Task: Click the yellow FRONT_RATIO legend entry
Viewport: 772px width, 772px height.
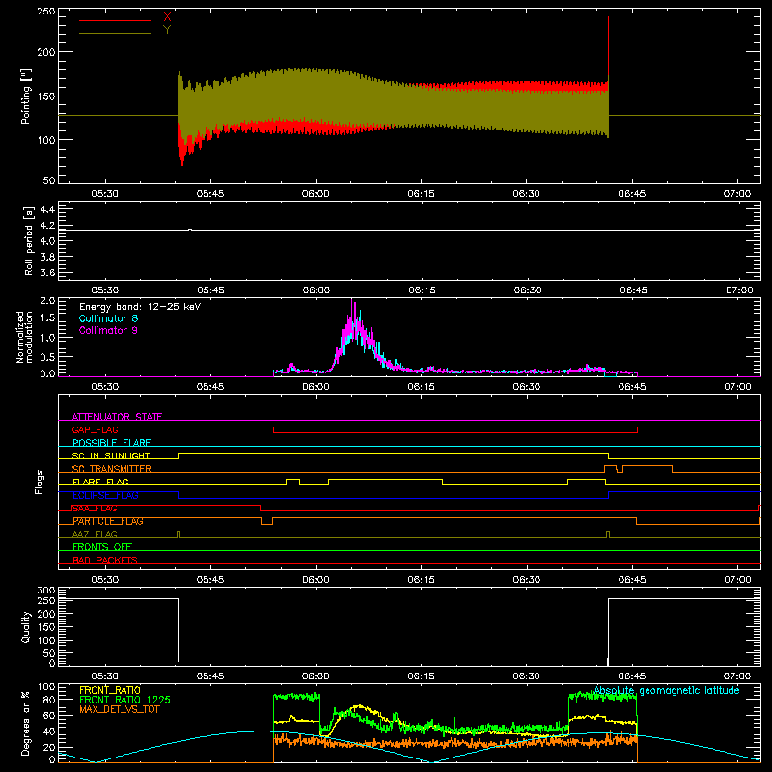Action: click(110, 690)
